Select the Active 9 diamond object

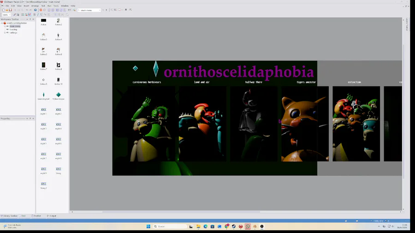(x=43, y=80)
